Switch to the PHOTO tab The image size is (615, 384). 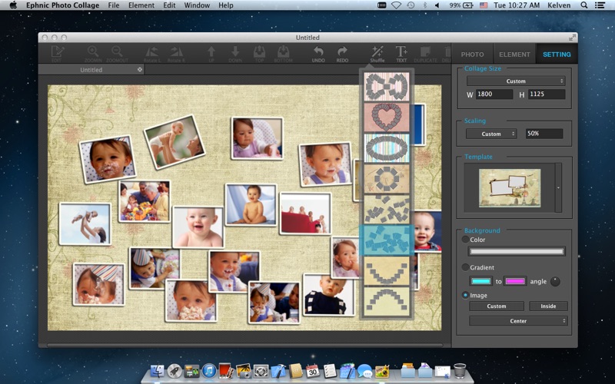click(472, 55)
